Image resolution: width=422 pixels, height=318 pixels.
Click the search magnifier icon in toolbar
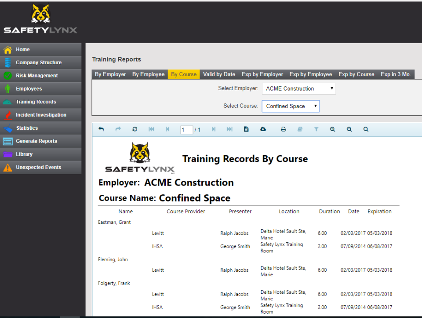coord(366,129)
